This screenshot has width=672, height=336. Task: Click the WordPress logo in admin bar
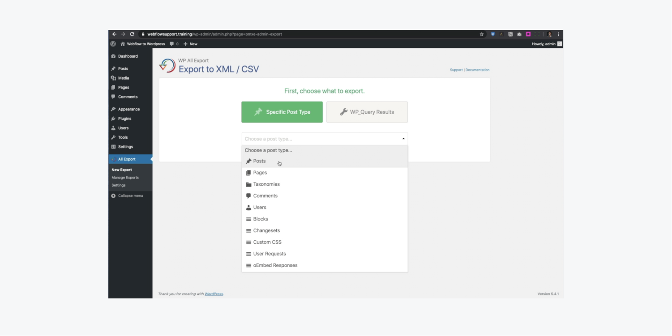pos(113,44)
